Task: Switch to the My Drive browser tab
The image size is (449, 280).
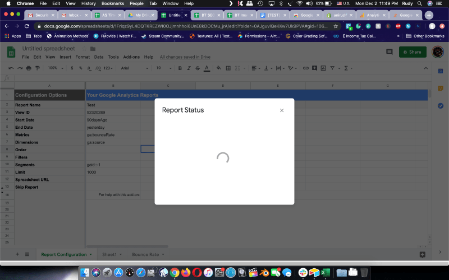Action: [x=141, y=15]
